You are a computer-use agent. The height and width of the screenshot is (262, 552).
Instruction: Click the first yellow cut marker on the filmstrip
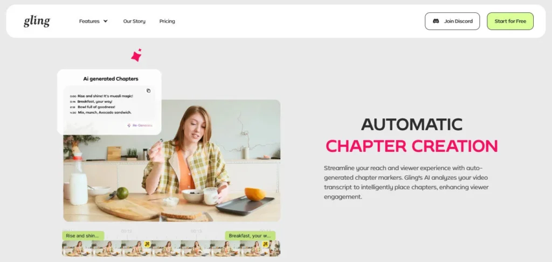click(147, 244)
